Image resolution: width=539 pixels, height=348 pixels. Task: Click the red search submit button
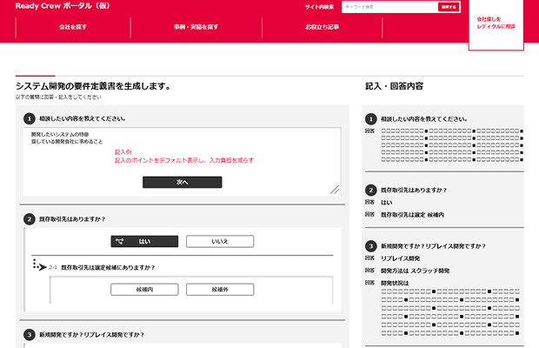pos(448,7)
